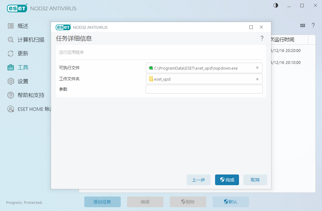Clear the eset_upd working folder field
The image size is (322, 211).
coord(257,79)
